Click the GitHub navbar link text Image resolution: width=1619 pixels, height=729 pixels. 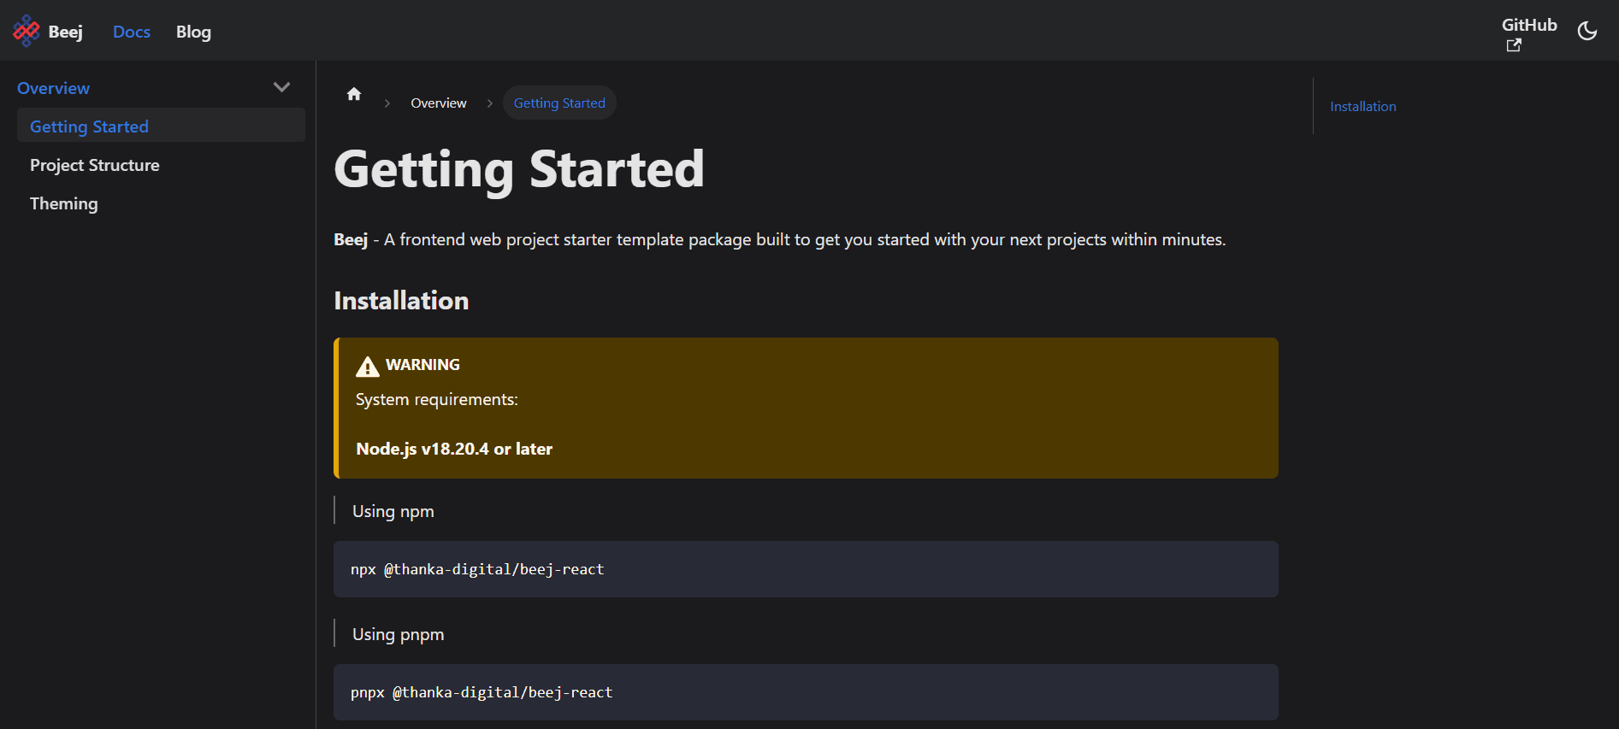pyautogui.click(x=1529, y=25)
